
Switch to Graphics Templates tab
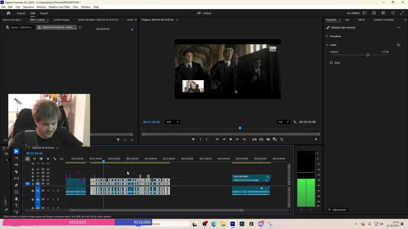pos(384,20)
